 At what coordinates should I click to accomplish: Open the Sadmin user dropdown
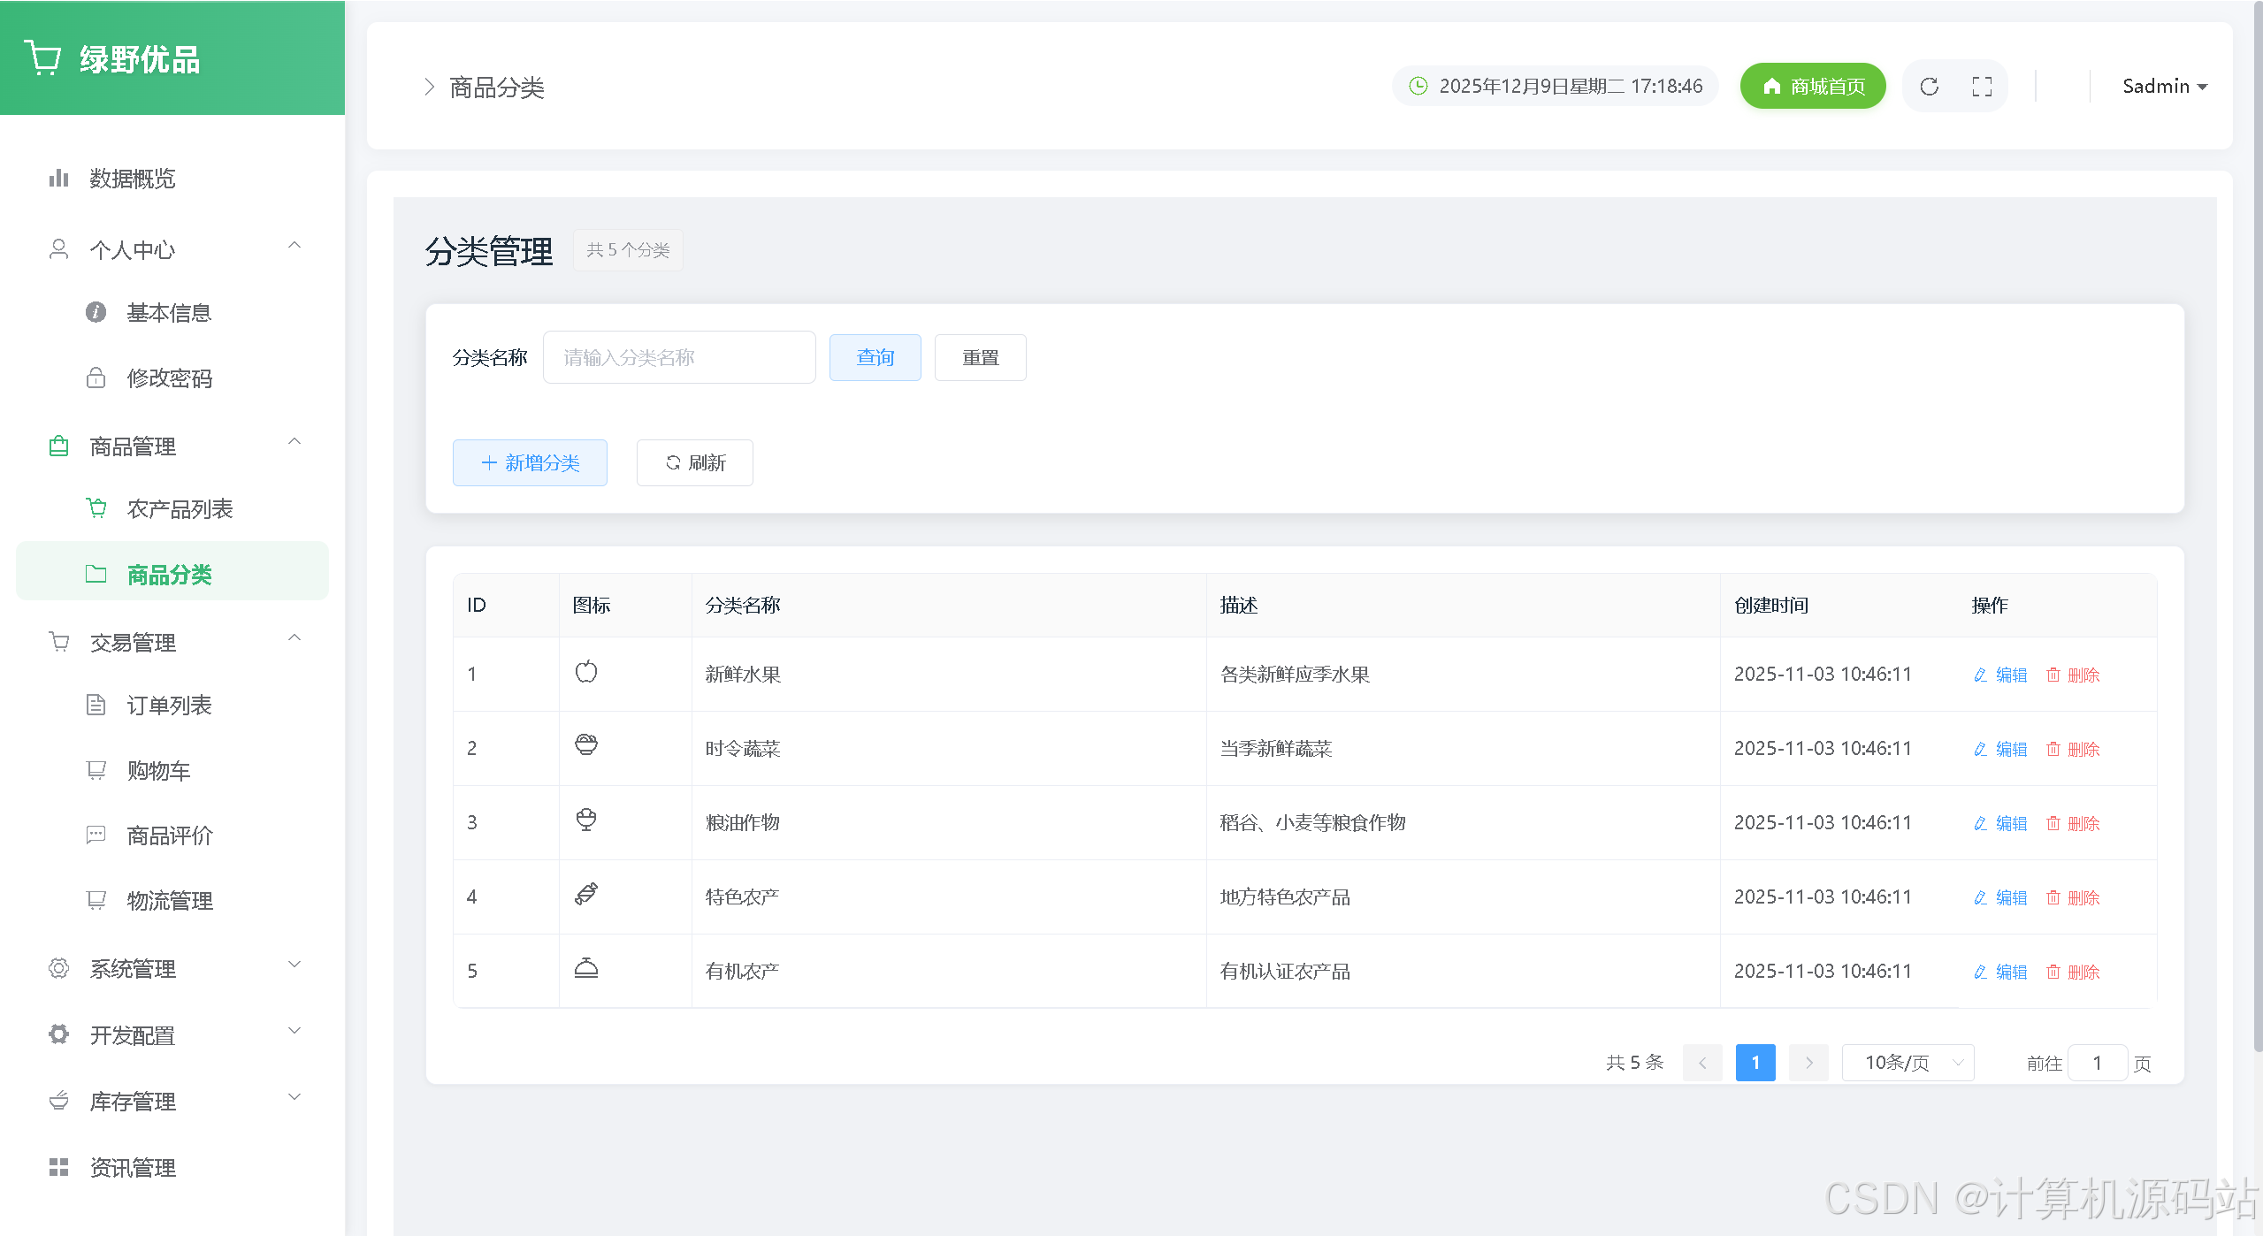tap(2164, 87)
